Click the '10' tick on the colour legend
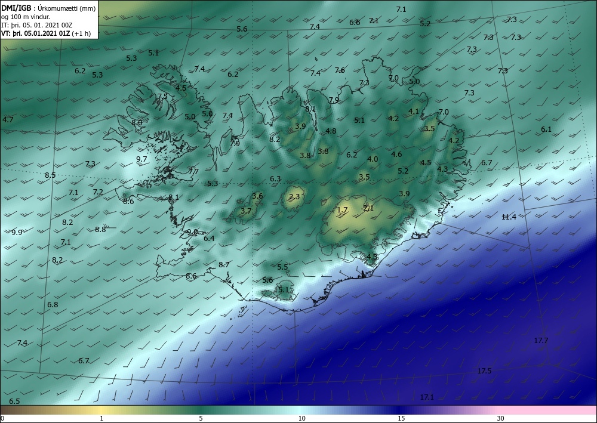The height and width of the screenshot is (423, 597). coord(302,418)
